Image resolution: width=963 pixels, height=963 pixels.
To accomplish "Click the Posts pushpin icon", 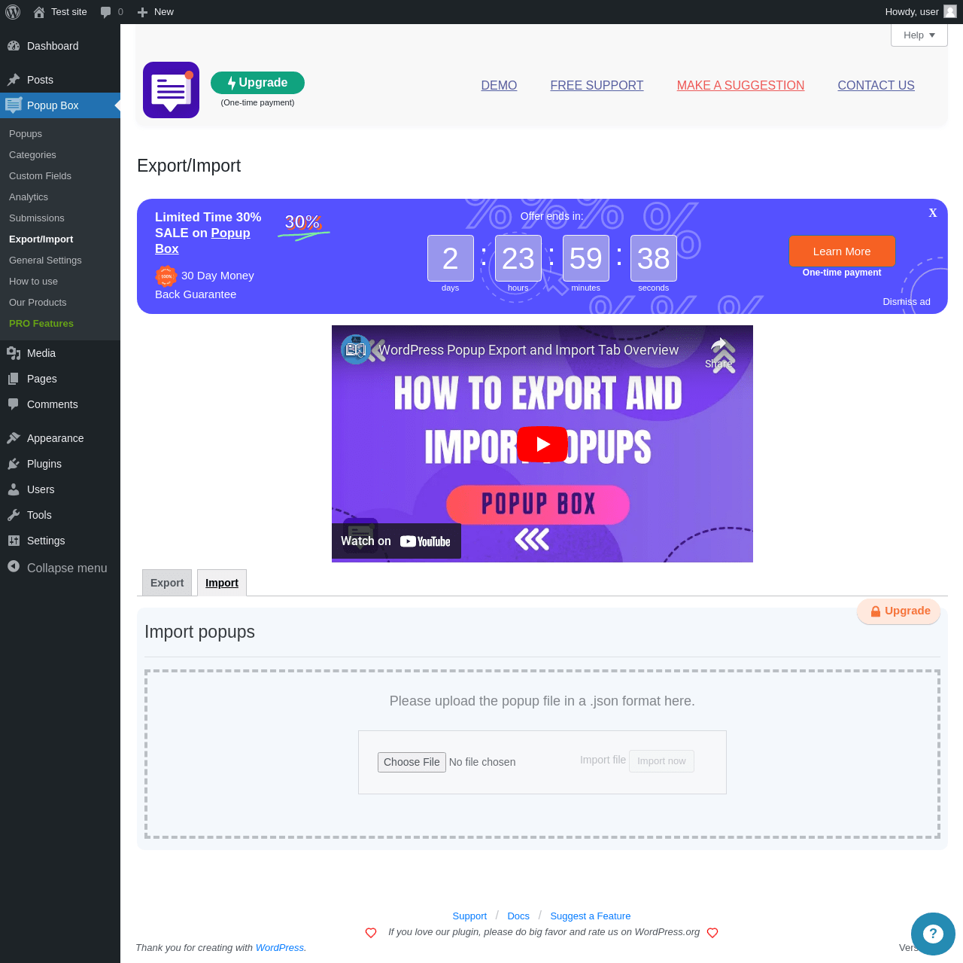I will pyautogui.click(x=14, y=80).
